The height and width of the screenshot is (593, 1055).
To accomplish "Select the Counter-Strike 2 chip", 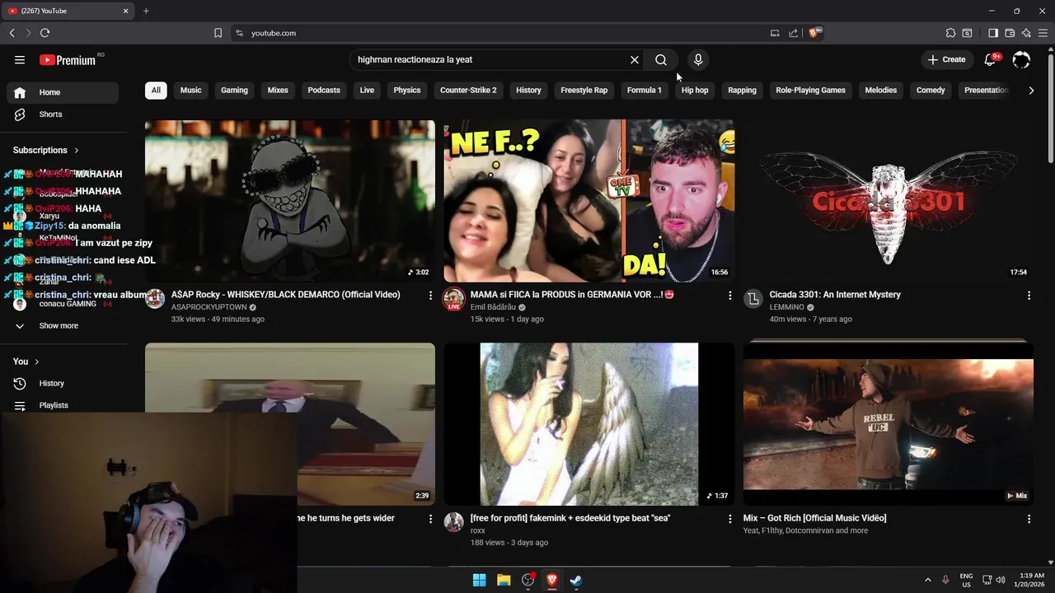I will click(468, 90).
